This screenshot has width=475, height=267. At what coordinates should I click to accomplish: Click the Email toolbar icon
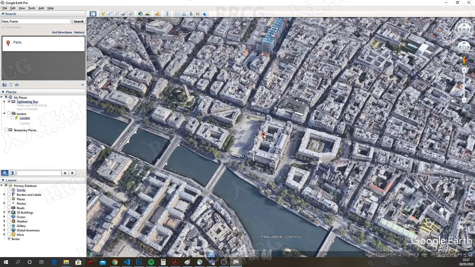click(177, 14)
